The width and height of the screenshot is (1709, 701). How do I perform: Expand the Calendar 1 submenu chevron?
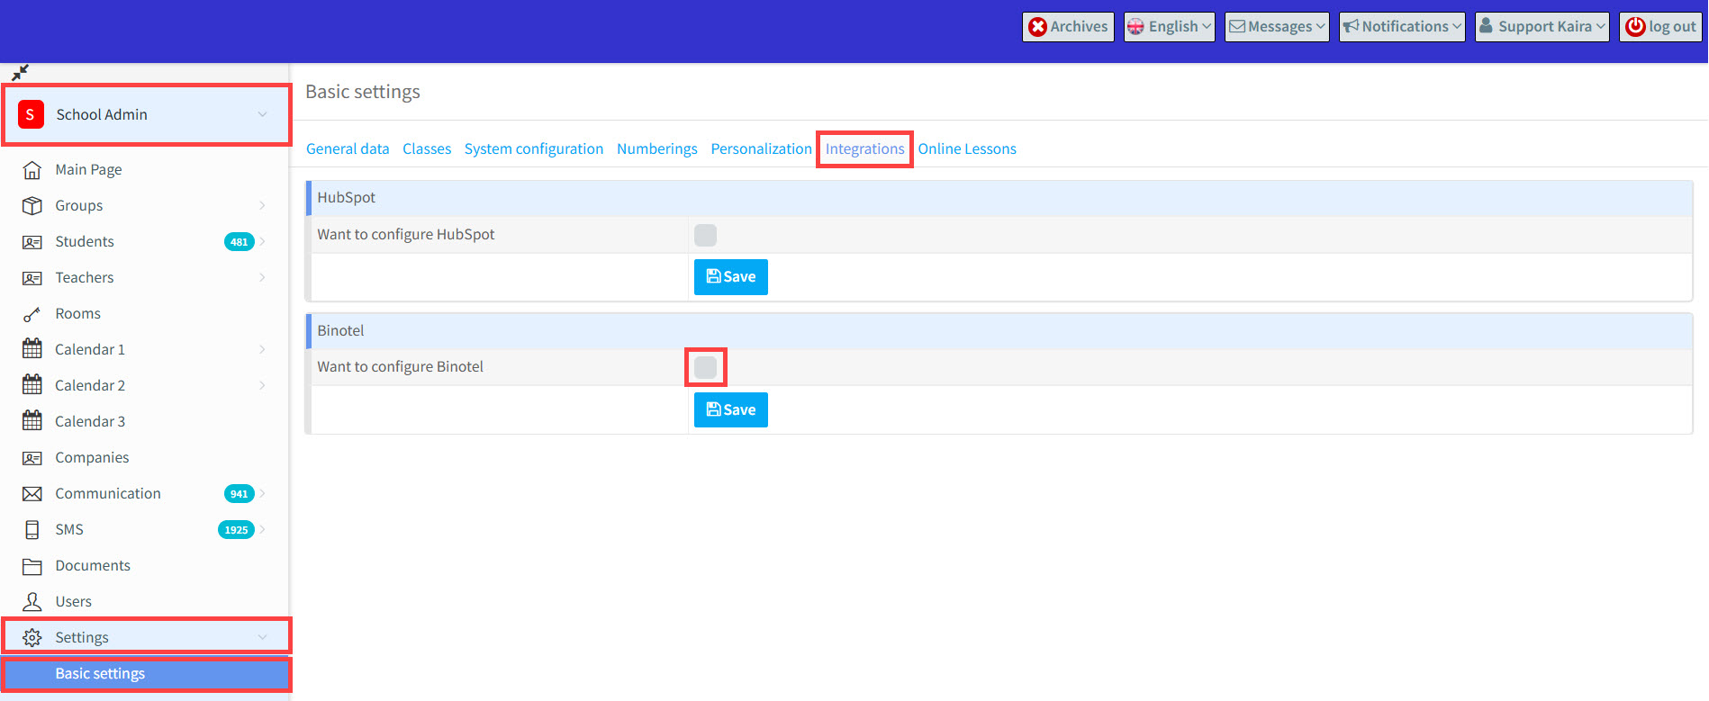pyautogui.click(x=262, y=349)
